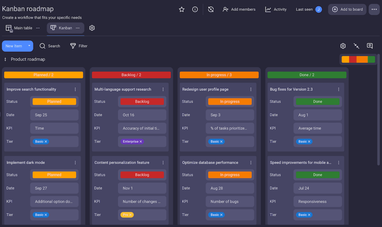This screenshot has width=382, height=227.
Task: Open the Kanban view settings gear
Action: pos(343,45)
